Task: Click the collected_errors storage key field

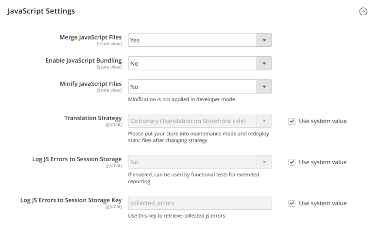Action: (x=200, y=203)
